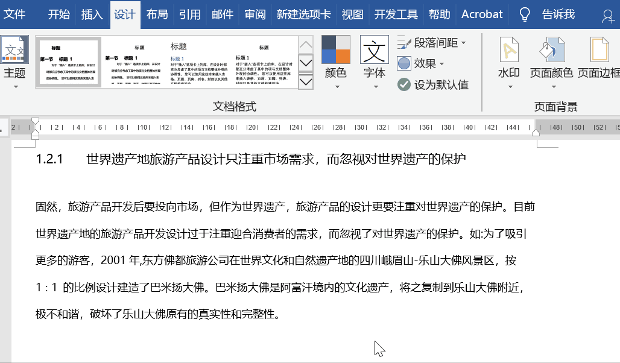The image size is (620, 363).
Task: Switch to the 开发工具 developer tab
Action: point(396,14)
